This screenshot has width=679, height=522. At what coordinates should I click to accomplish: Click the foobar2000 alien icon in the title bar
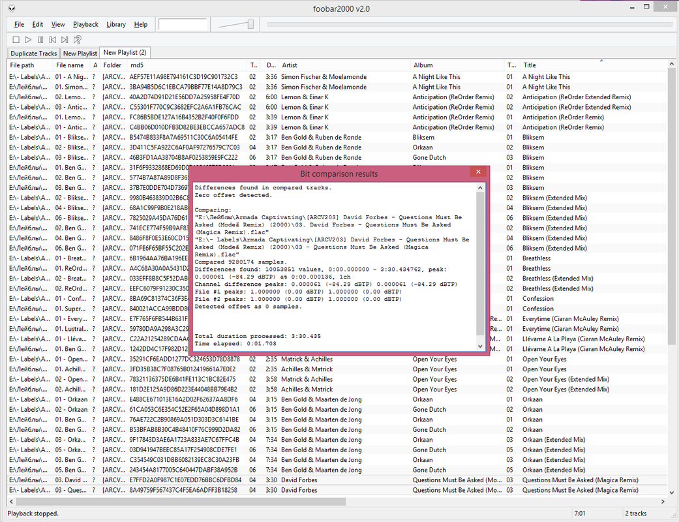click(x=12, y=8)
